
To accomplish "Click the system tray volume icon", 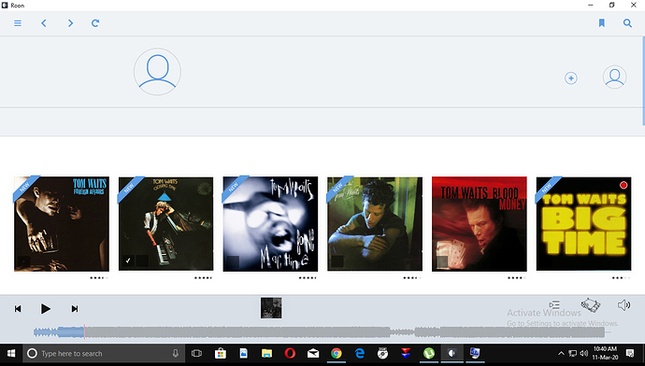I will (x=583, y=353).
